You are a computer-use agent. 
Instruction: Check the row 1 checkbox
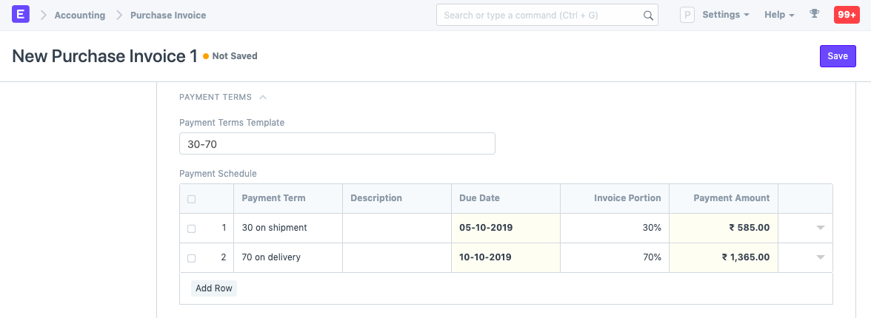tap(192, 229)
